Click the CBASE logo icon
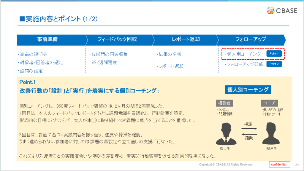 pos(271,10)
